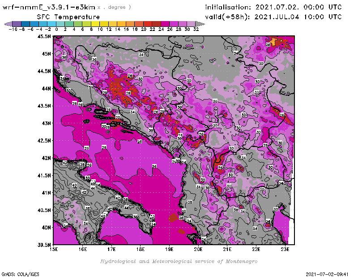Click the '41N' latitude axis label
Image resolution: width=358 pixels, height=277 pixels.
coord(46,193)
